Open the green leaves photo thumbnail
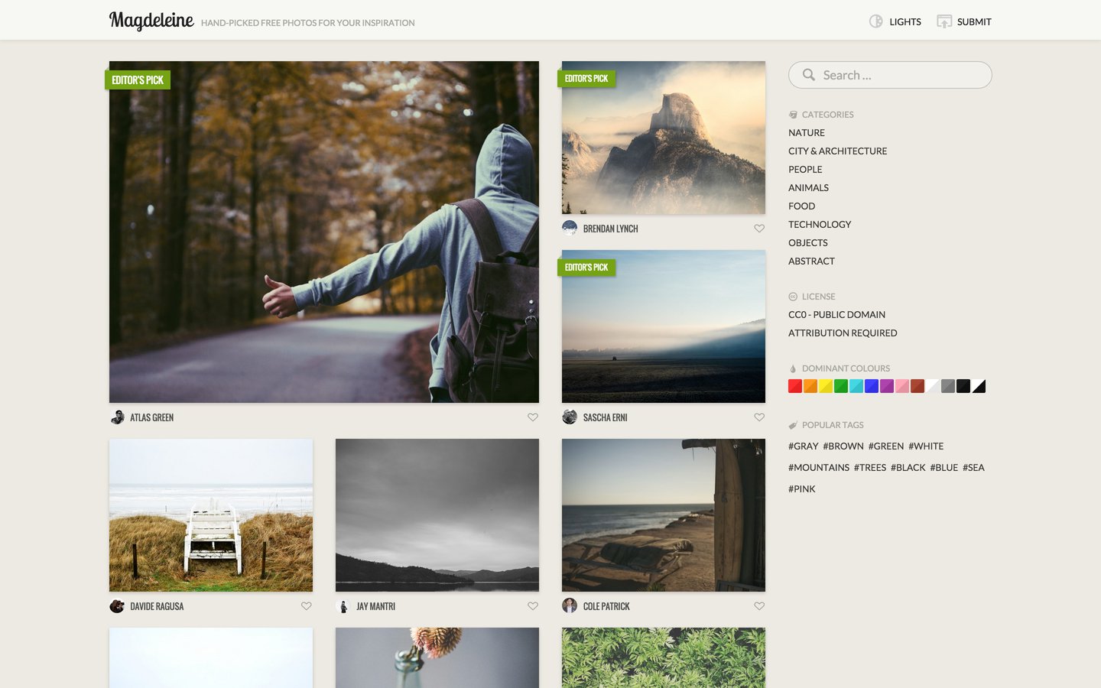Viewport: 1101px width, 688px height. click(x=664, y=658)
